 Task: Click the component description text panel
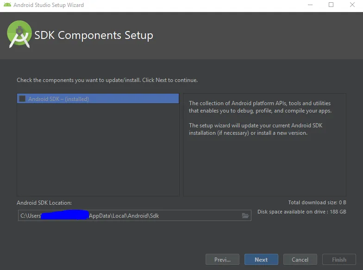tap(264, 148)
